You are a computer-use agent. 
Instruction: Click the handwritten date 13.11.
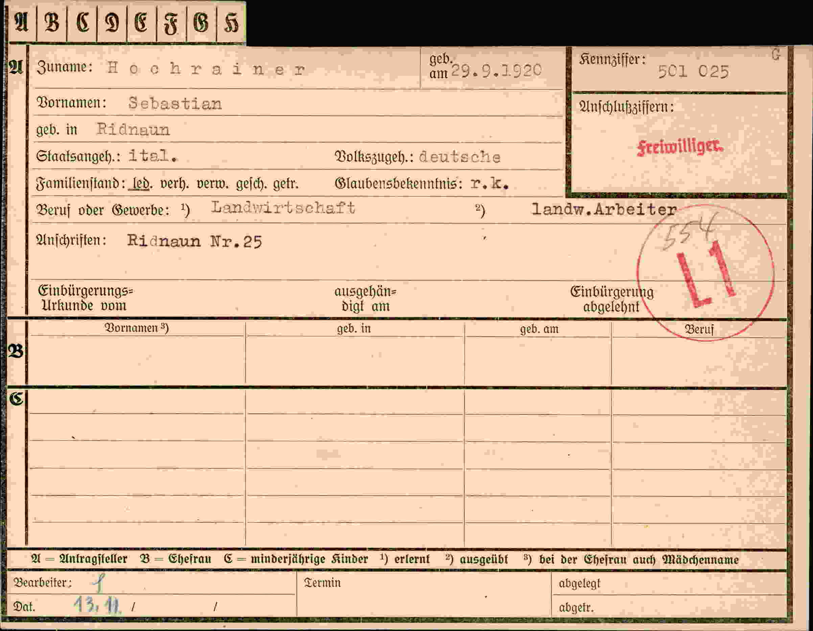[97, 606]
